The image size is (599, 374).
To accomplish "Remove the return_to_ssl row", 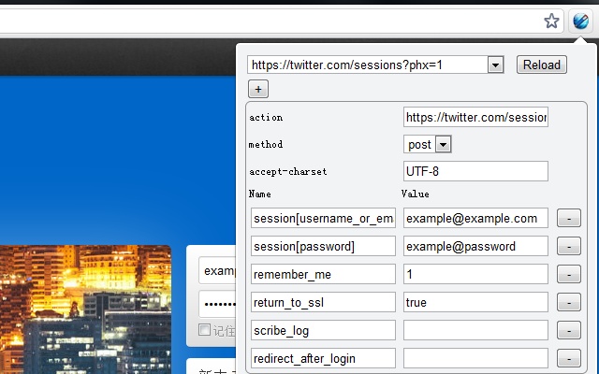I will pyautogui.click(x=569, y=302).
